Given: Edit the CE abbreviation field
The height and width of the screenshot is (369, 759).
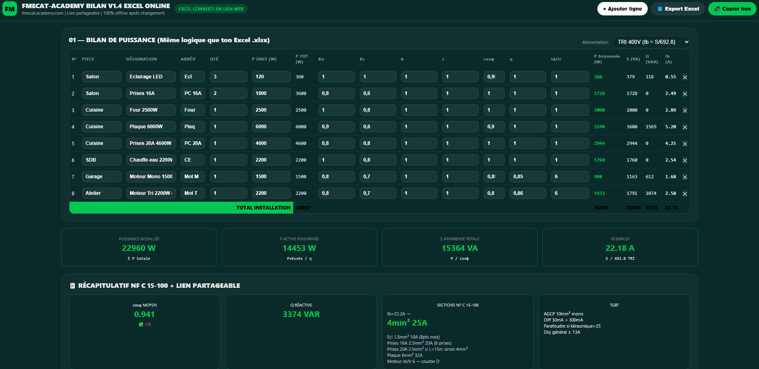Looking at the screenshot, I should point(193,160).
